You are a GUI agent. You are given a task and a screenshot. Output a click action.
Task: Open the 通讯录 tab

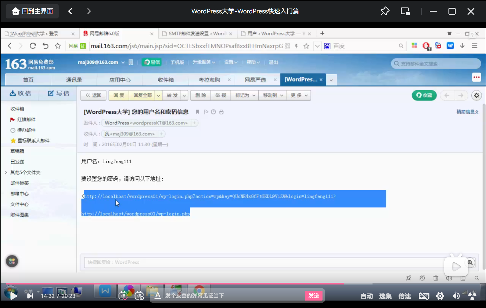pos(74,80)
